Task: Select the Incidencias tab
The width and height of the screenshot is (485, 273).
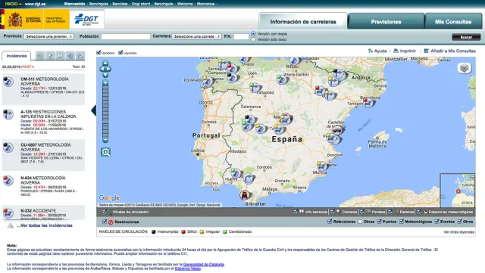Action: [x=17, y=56]
